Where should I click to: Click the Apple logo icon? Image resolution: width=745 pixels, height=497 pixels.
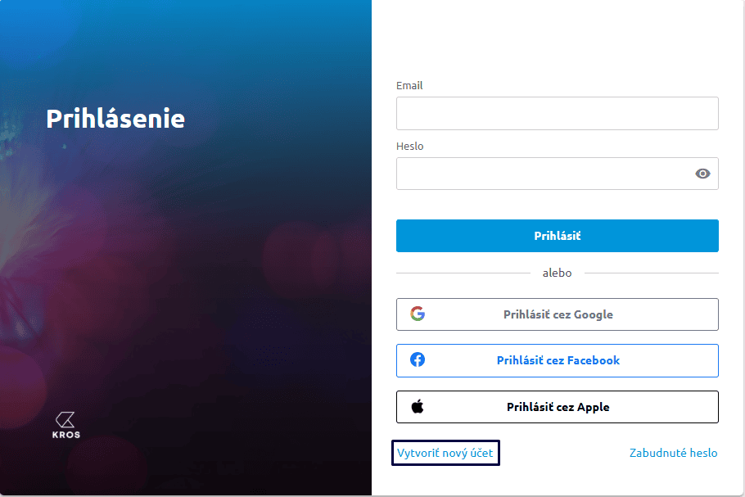pyautogui.click(x=418, y=406)
